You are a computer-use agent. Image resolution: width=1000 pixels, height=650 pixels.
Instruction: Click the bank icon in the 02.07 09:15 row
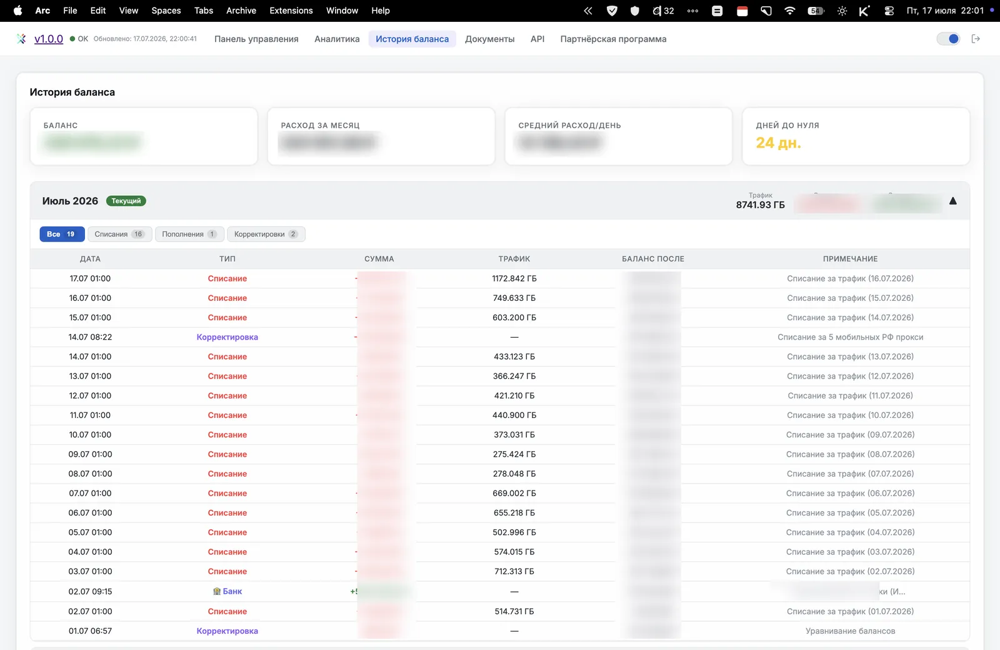[217, 591]
